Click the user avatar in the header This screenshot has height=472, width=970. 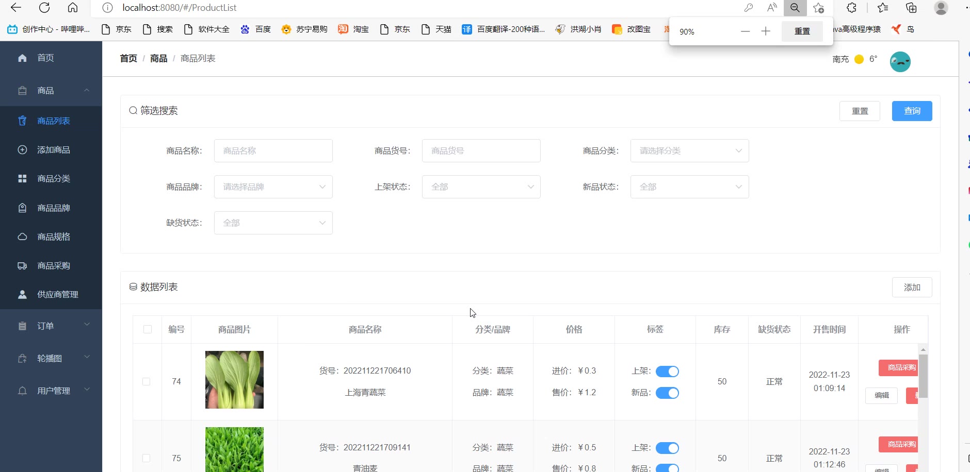(x=900, y=62)
